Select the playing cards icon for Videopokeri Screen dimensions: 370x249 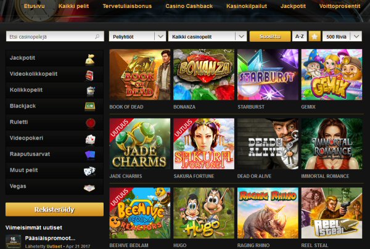[x=91, y=140]
